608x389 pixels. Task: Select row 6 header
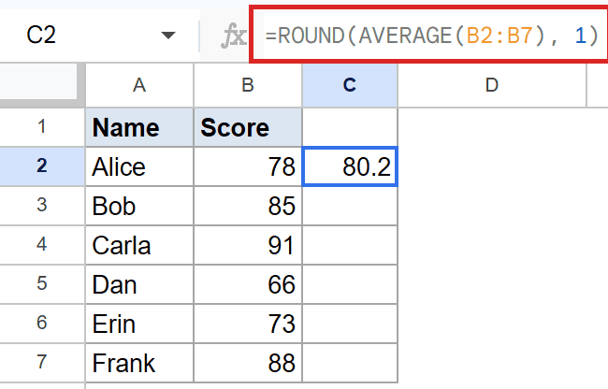(42, 324)
